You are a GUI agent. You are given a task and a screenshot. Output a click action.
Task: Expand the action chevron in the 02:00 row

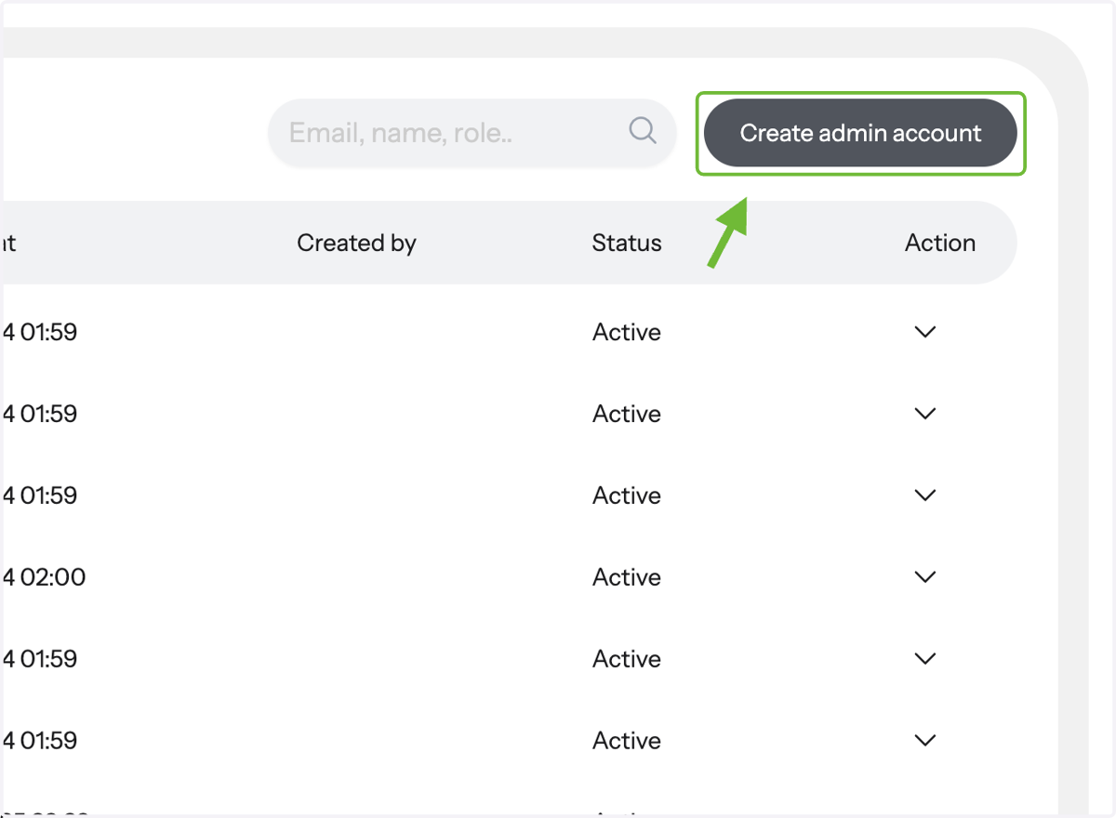click(924, 577)
